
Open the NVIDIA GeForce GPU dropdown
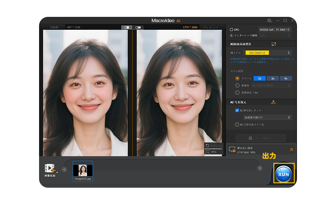[x=274, y=30]
